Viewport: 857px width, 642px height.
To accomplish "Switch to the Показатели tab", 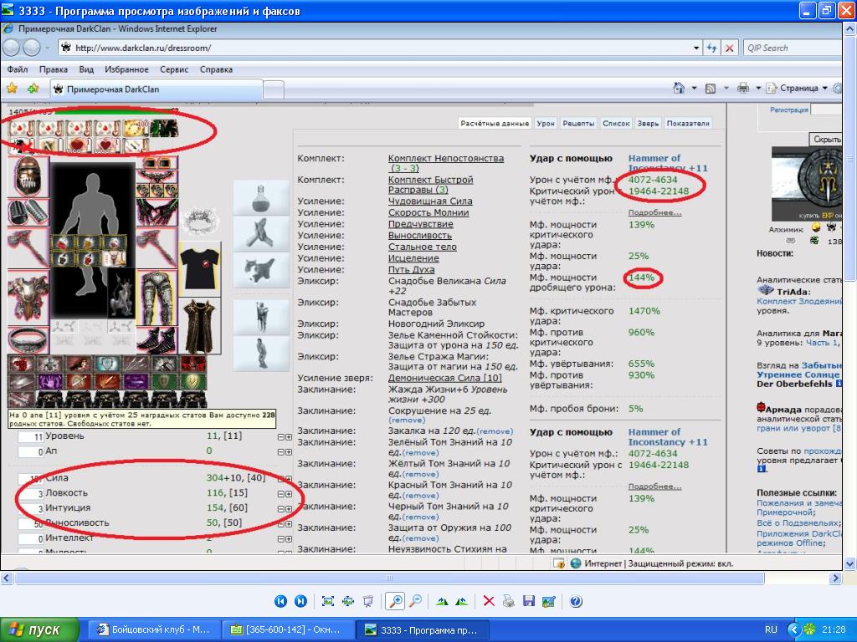I will tap(688, 124).
